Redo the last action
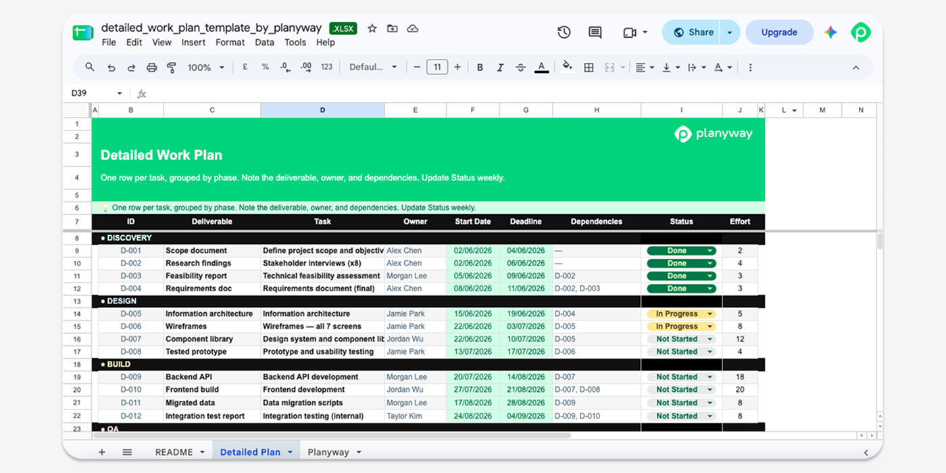The width and height of the screenshot is (946, 473). (131, 68)
